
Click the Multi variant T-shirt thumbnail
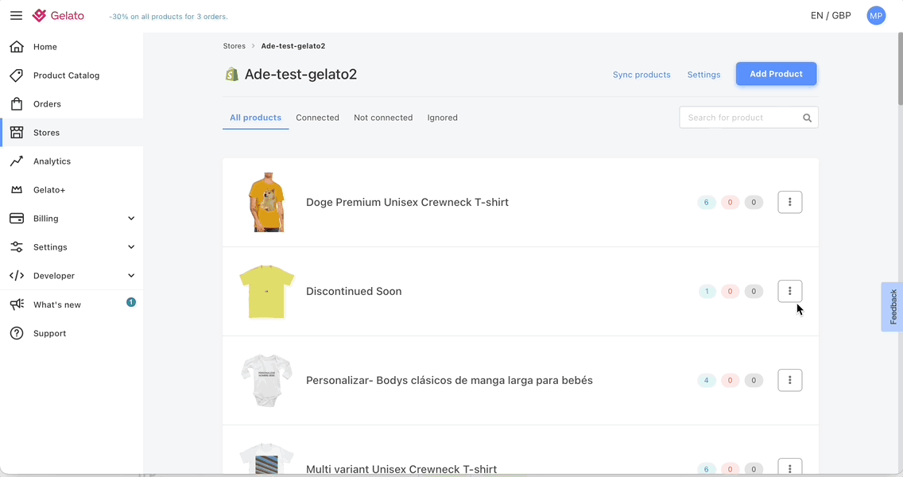[x=266, y=460]
